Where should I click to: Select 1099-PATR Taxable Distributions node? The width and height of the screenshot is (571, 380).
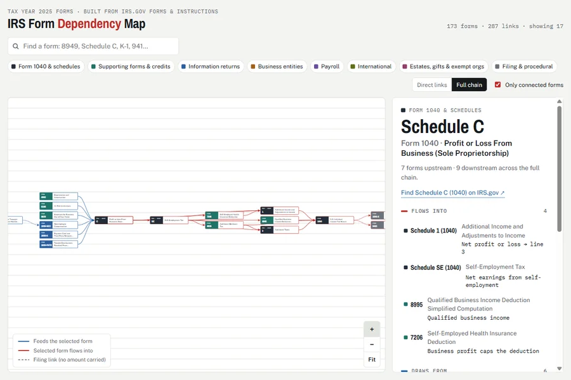tap(58, 244)
